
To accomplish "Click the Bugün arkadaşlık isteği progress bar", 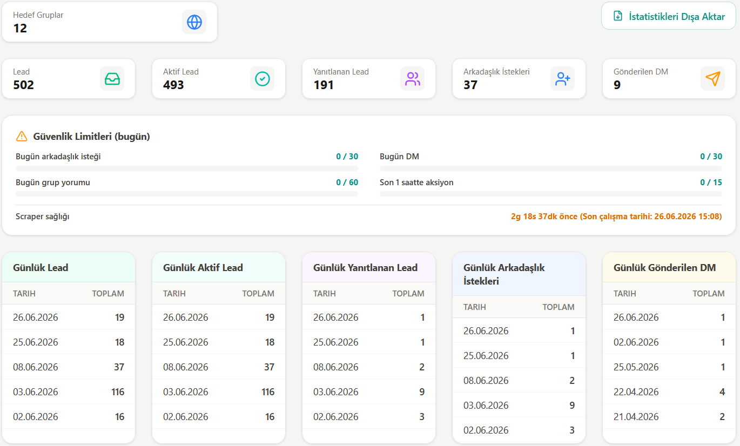I will pos(187,168).
